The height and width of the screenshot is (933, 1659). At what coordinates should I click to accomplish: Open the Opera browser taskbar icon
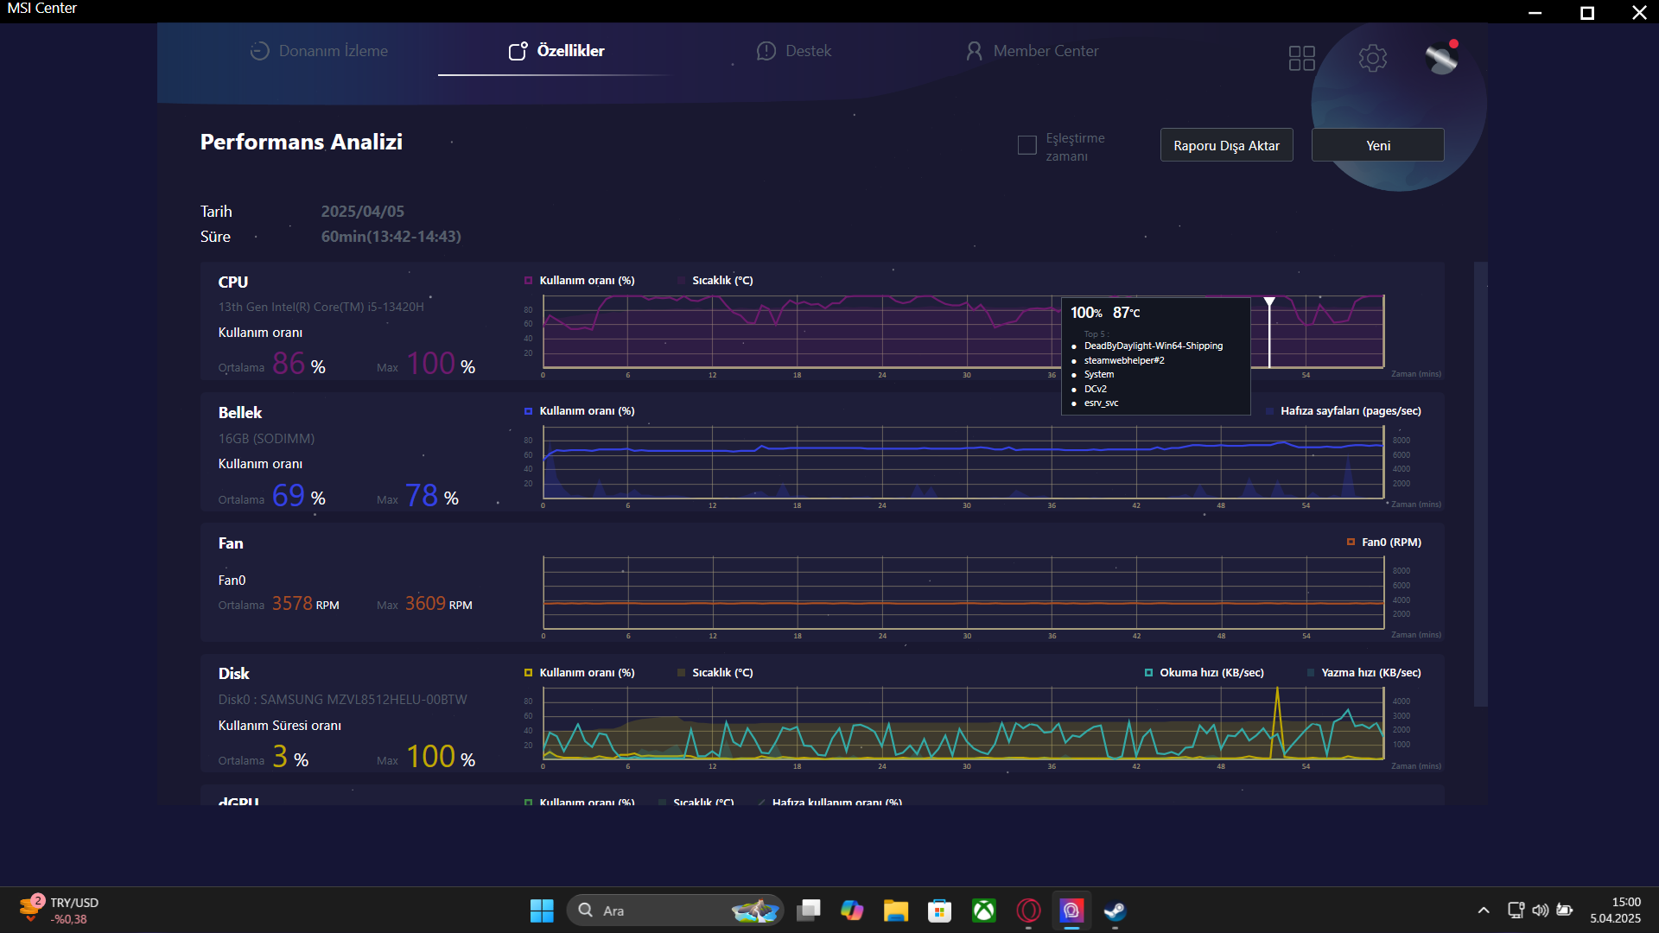click(x=1028, y=911)
